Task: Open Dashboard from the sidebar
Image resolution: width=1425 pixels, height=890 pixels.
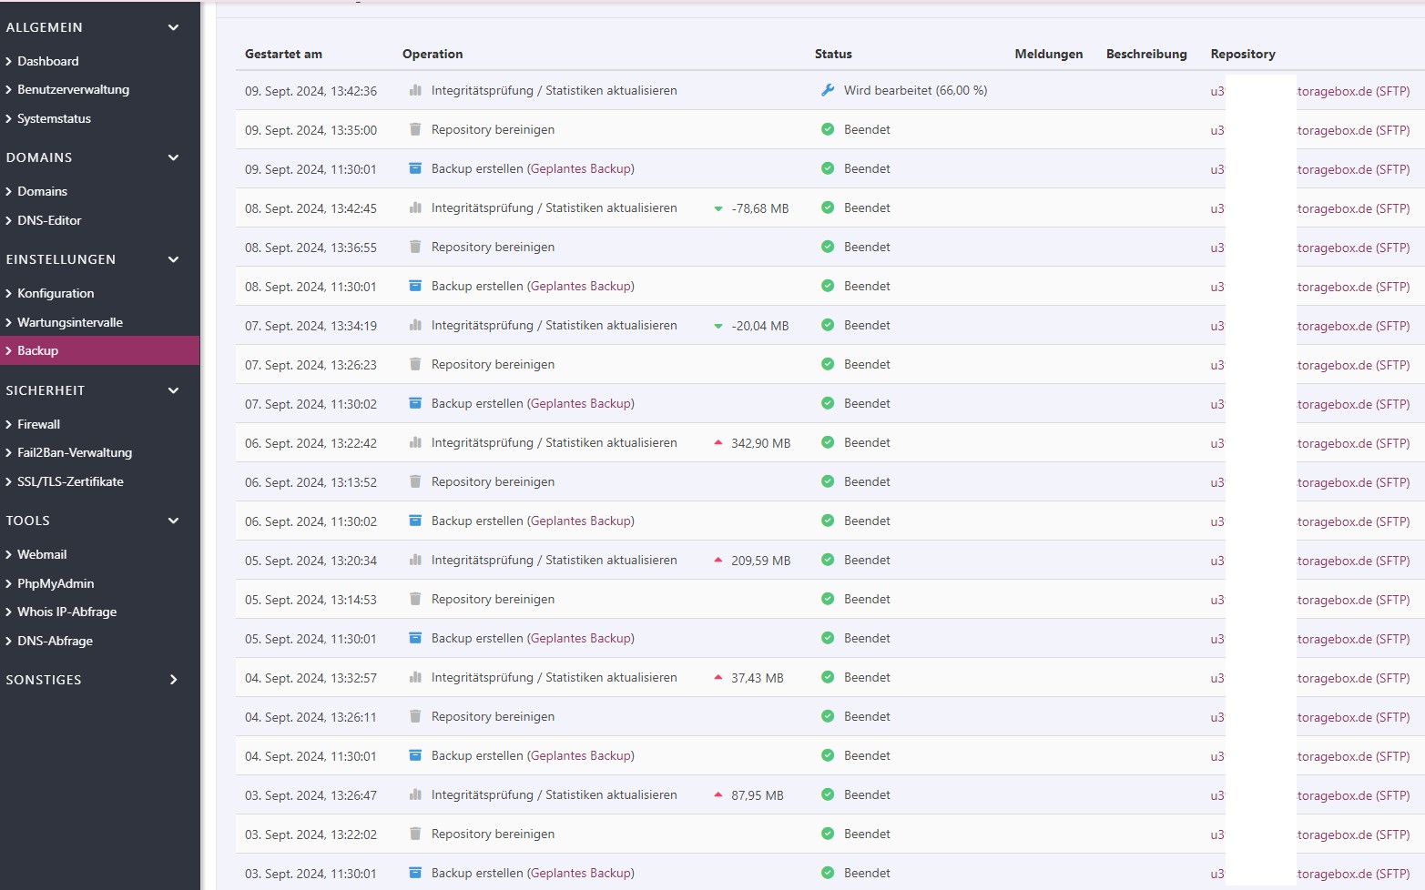Action: [47, 61]
